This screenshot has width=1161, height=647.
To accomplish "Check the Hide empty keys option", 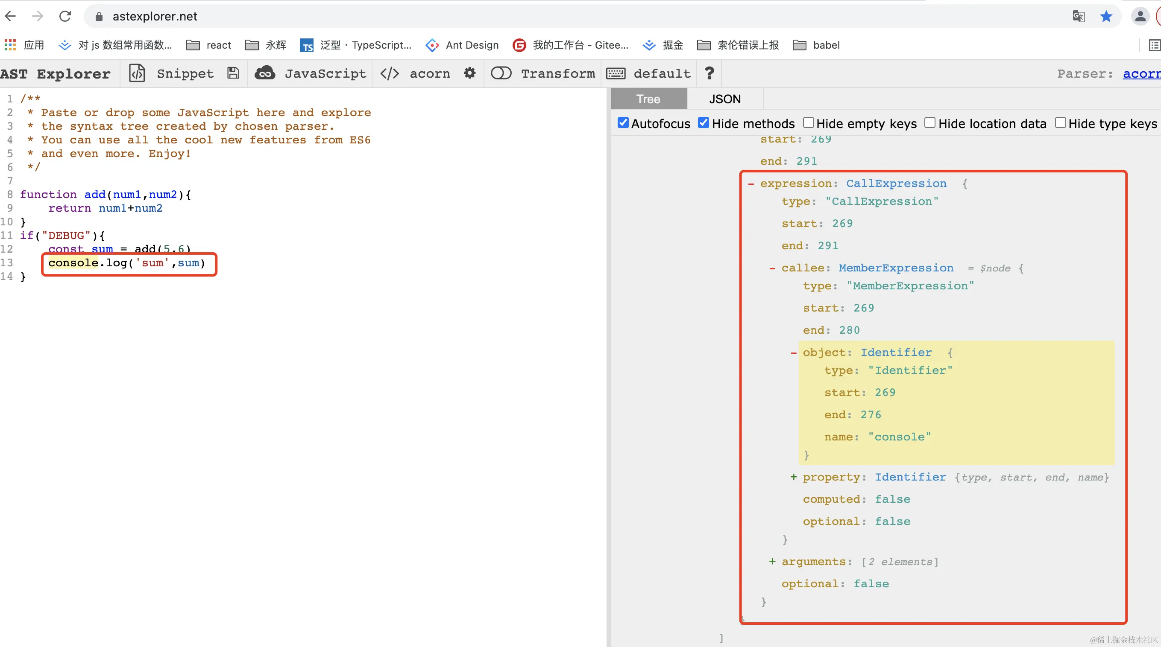I will tap(809, 123).
